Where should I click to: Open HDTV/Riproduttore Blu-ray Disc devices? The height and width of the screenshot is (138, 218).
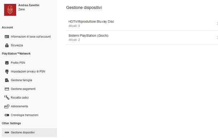(x=142, y=24)
